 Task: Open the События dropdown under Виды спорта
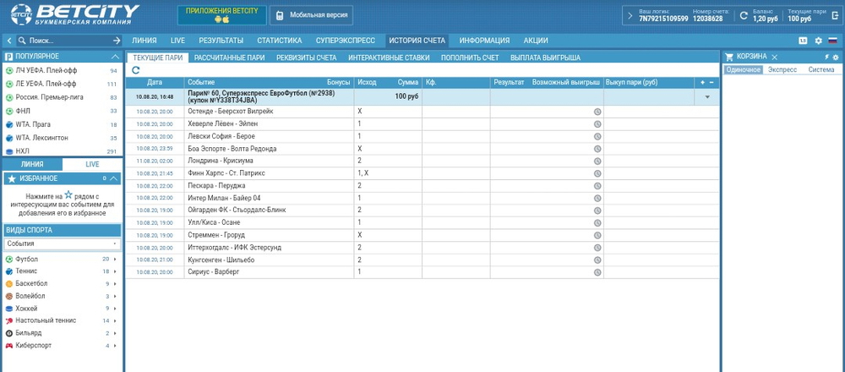click(x=63, y=243)
